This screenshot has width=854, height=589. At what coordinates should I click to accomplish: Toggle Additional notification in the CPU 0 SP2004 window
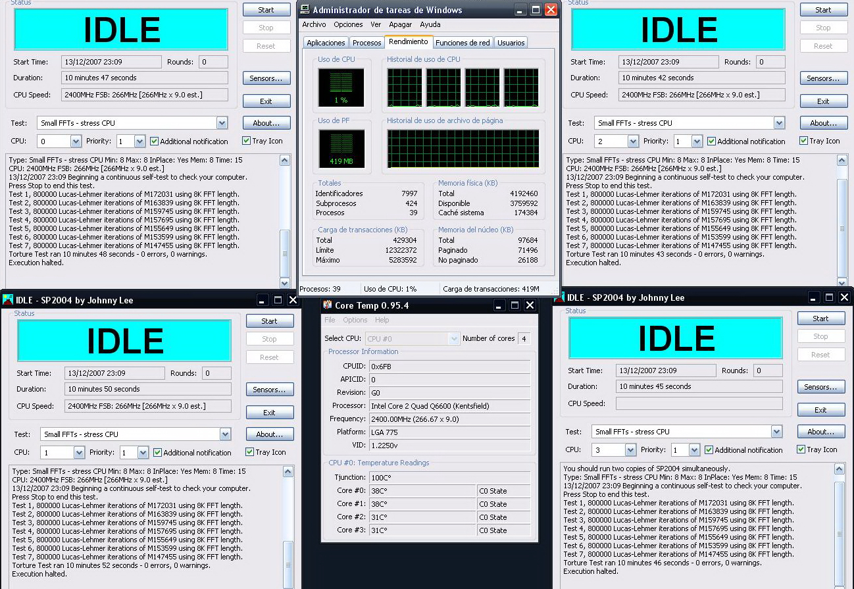[154, 141]
